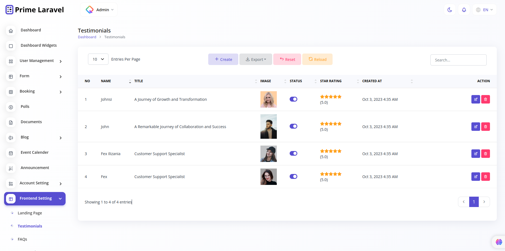The height and width of the screenshot is (251, 505).
Task: Delete the testimonial by Fex
Action: [x=486, y=176]
